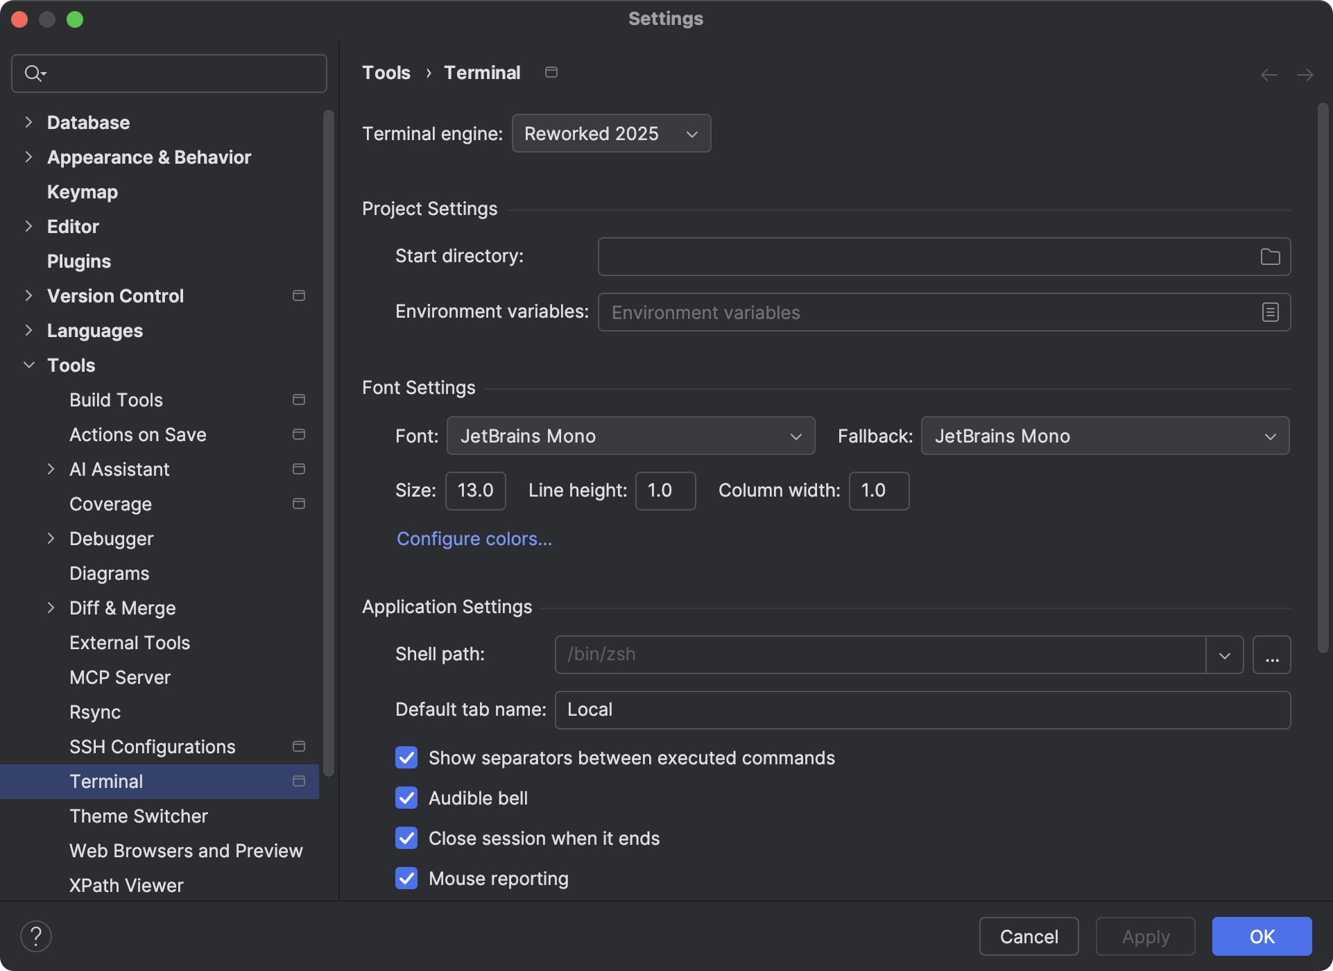Click the Tools breadcrumb at the top
Viewport: 1333px width, 971px height.
(x=386, y=72)
